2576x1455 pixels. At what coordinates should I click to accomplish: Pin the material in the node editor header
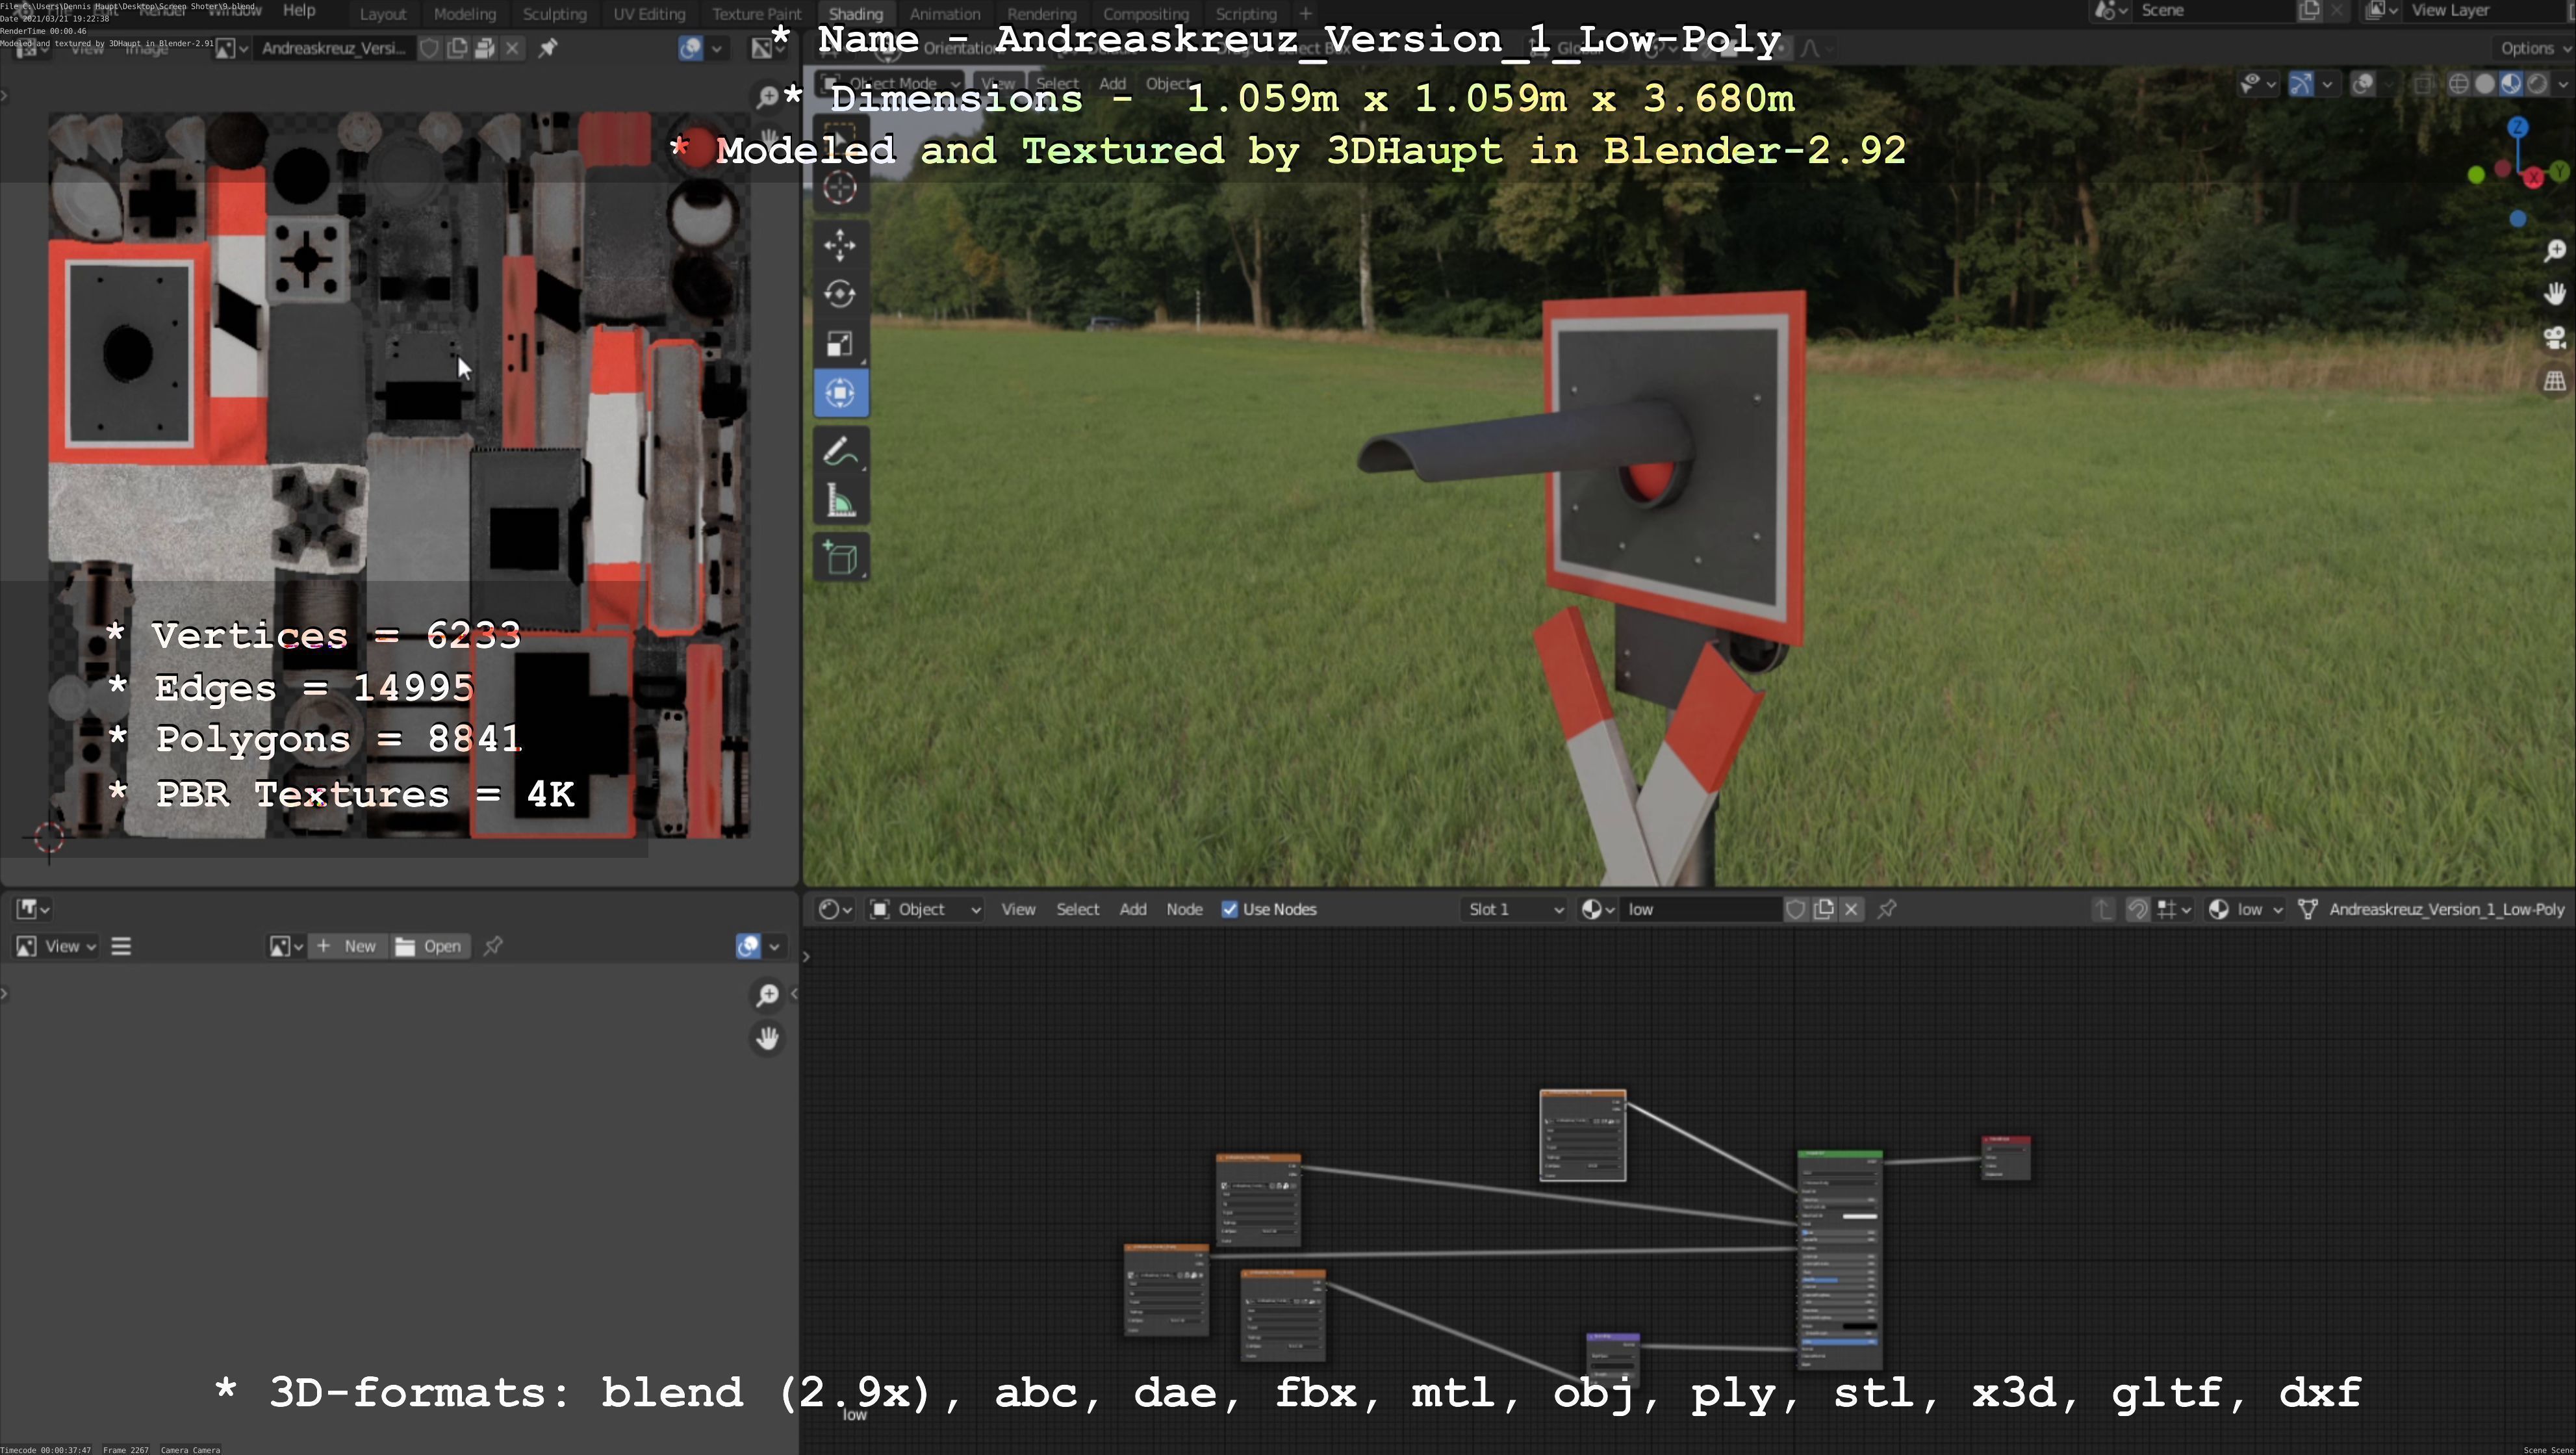(1887, 909)
